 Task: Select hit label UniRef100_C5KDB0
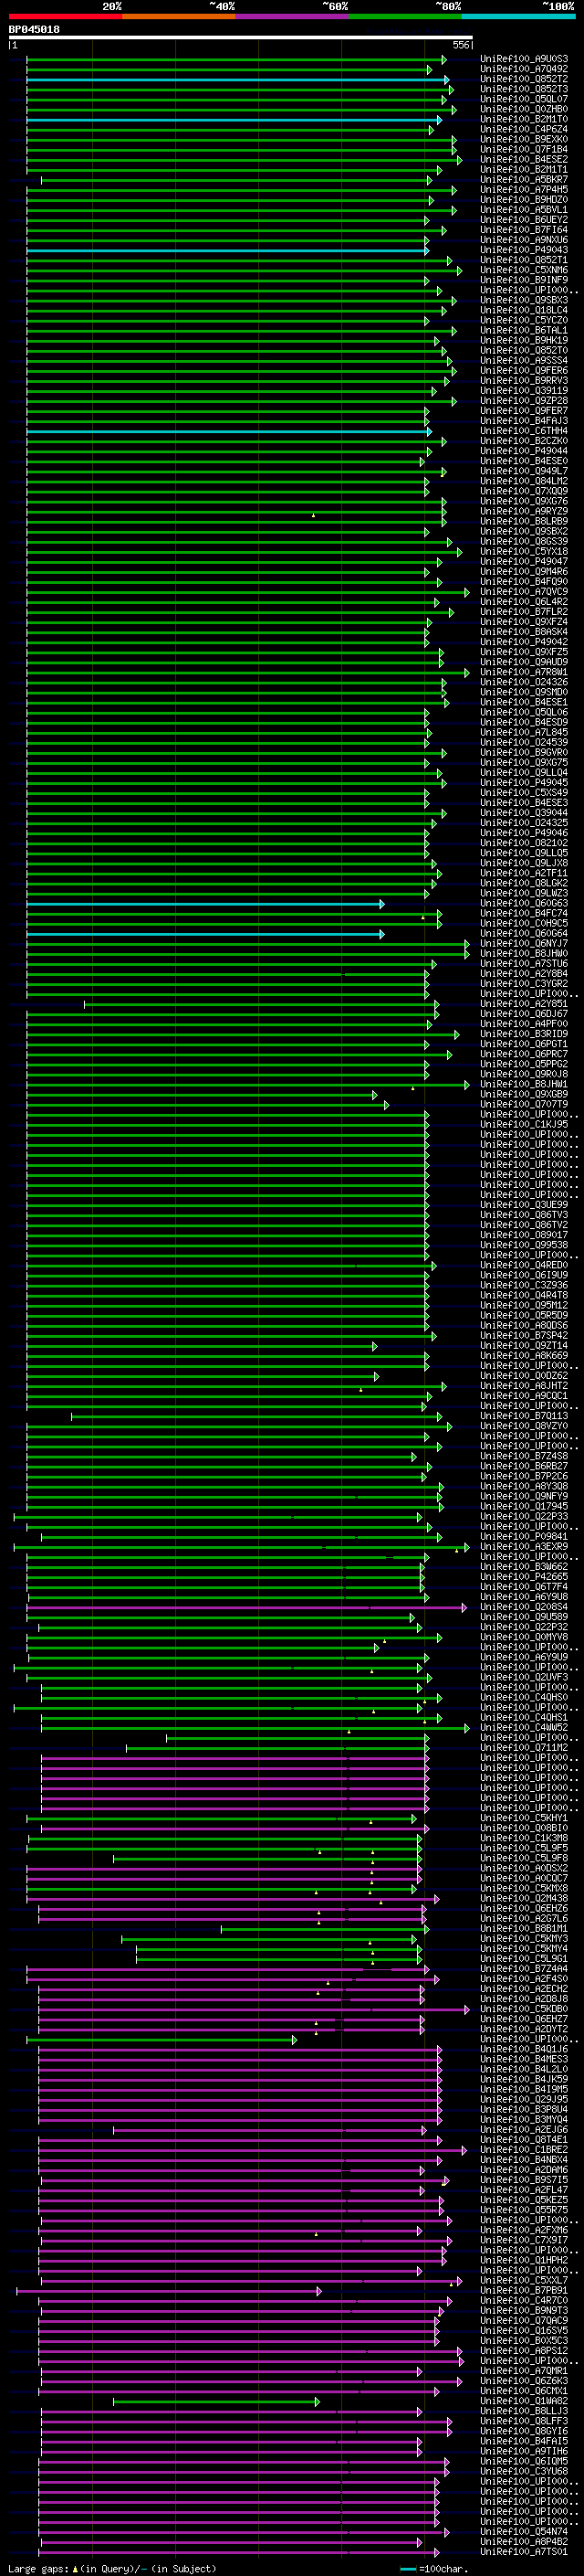click(x=524, y=2009)
